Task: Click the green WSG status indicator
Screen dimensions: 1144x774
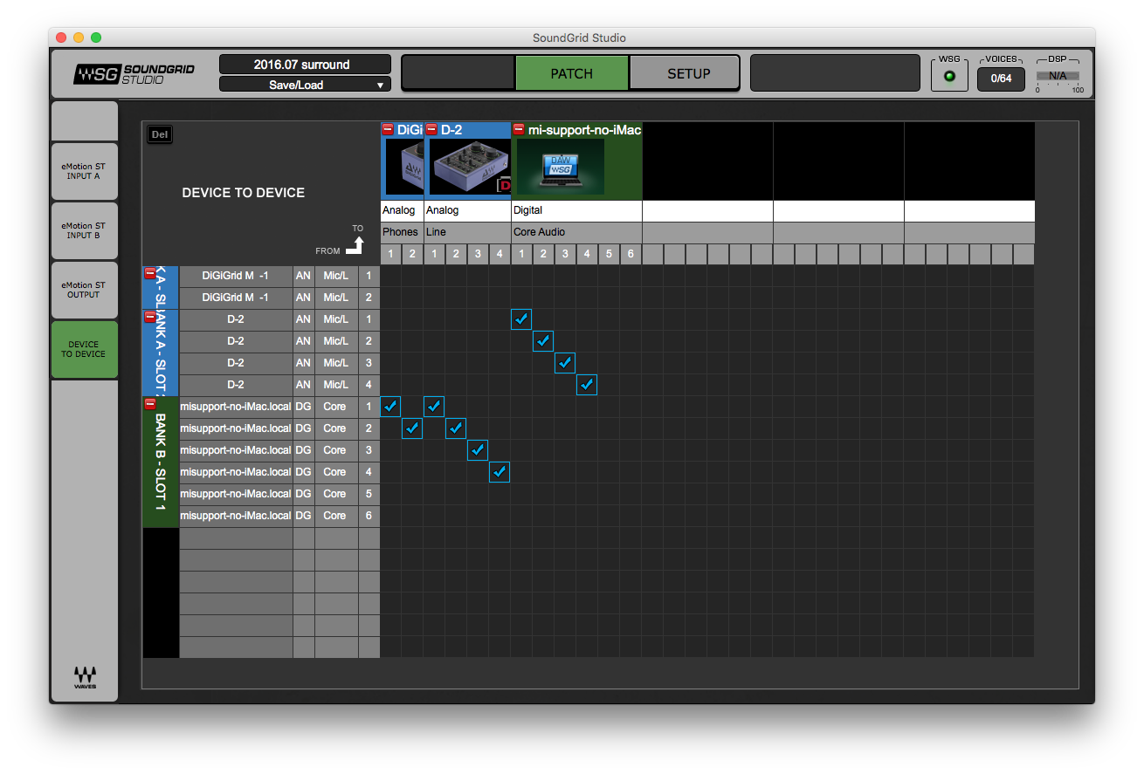Action: coord(949,77)
